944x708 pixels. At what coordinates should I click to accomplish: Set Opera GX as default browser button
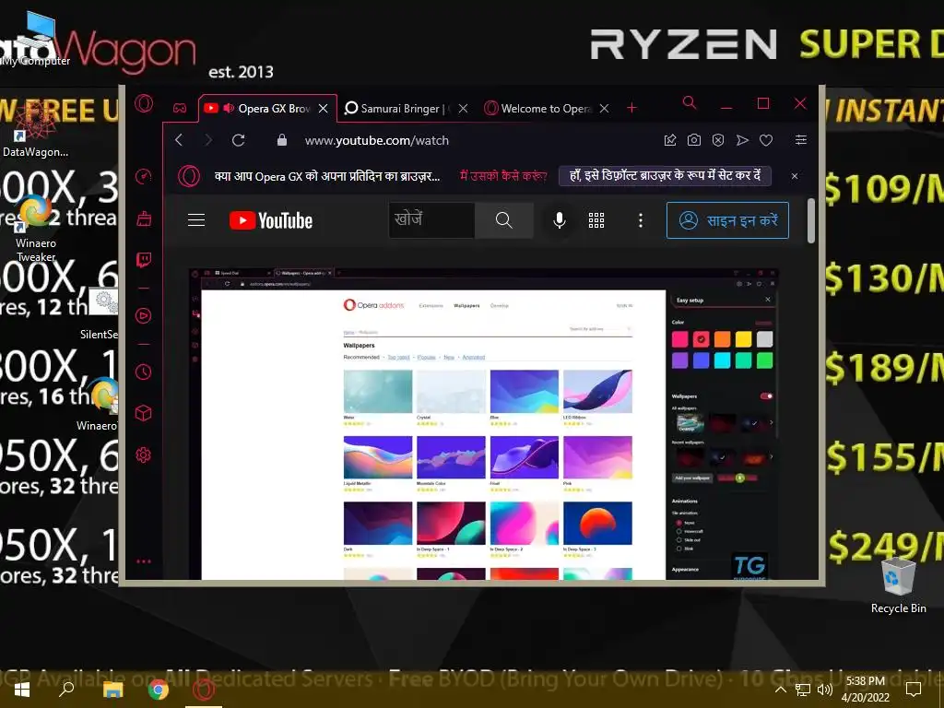pyautogui.click(x=665, y=176)
